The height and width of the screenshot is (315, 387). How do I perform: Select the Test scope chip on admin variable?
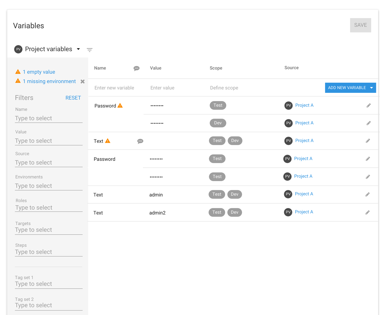point(217,194)
